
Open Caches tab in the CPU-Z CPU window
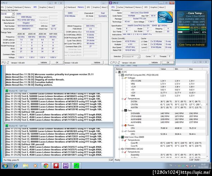[x=120, y=7]
